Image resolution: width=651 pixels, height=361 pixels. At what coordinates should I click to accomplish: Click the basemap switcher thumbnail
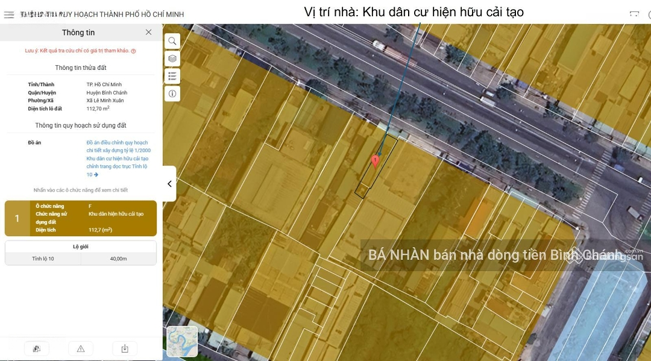coord(182,342)
